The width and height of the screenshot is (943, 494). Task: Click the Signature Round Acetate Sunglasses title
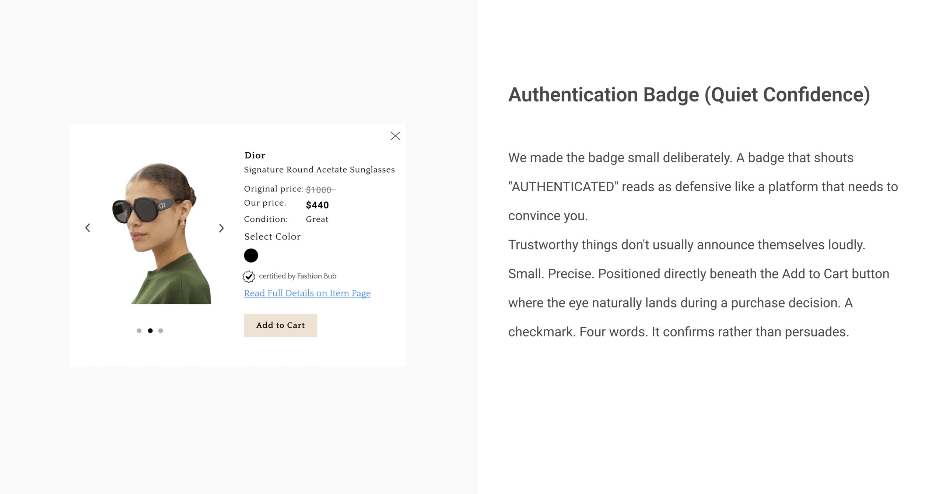pyautogui.click(x=319, y=170)
